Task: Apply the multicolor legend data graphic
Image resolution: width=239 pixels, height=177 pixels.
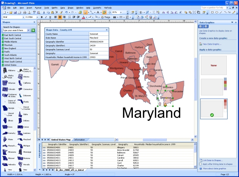Action: click(214, 87)
